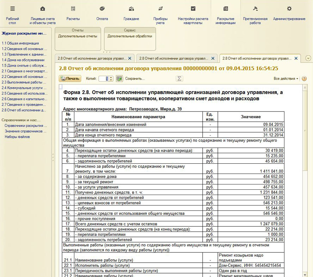This screenshot has height=277, width=313.
Task: Select 1.2 Сведения об основных
Action: tap(24, 49)
